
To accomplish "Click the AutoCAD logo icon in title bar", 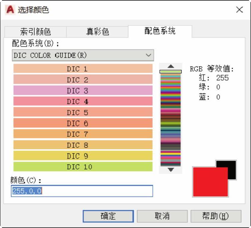I will tap(10, 10).
